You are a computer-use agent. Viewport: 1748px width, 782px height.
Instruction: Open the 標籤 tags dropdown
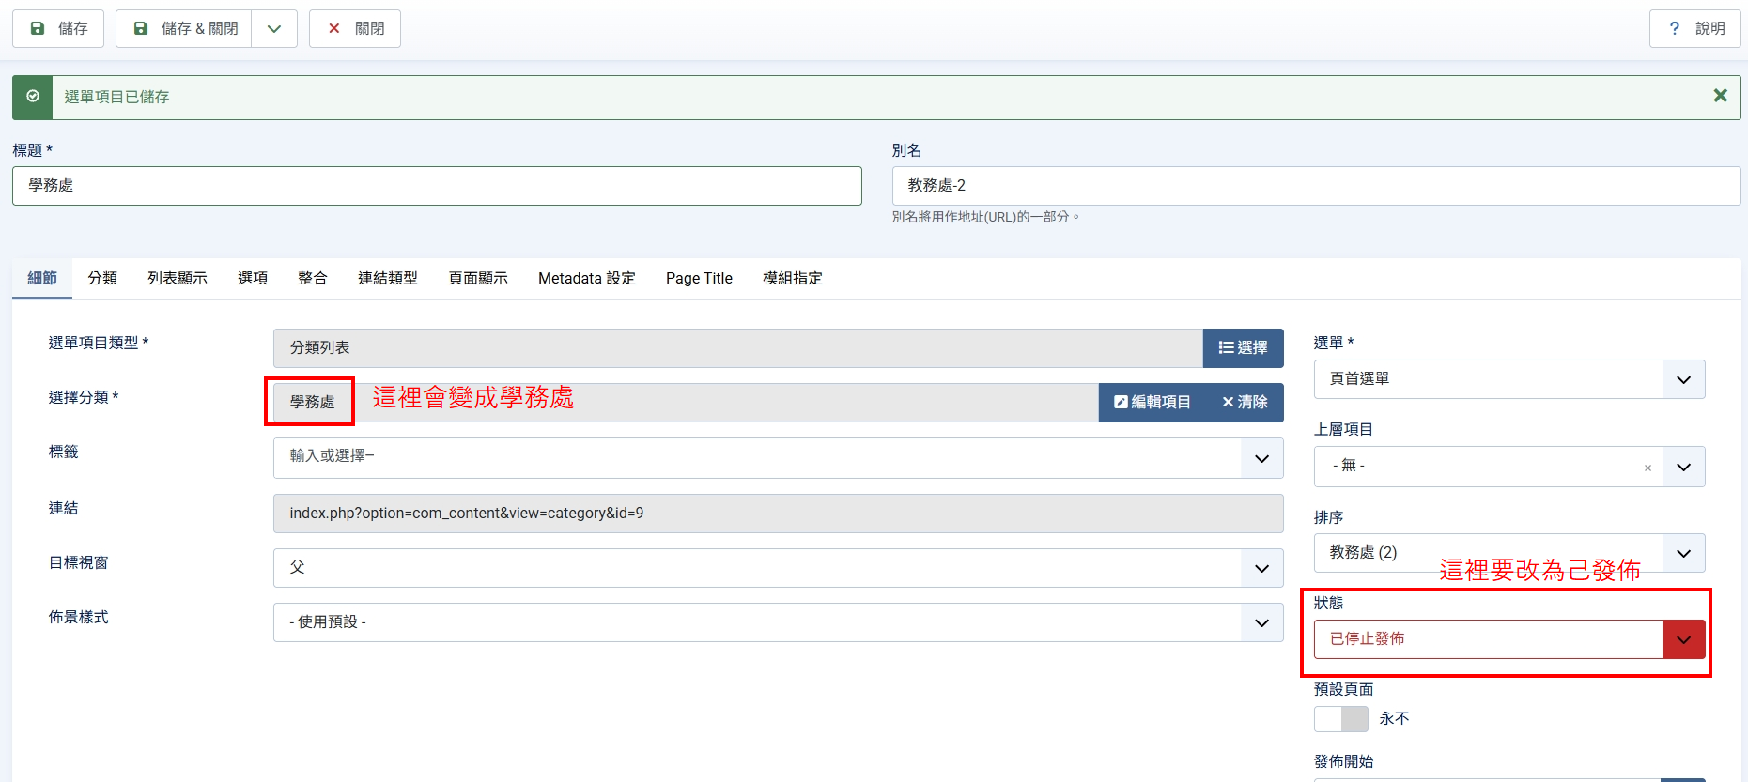[x=778, y=458]
